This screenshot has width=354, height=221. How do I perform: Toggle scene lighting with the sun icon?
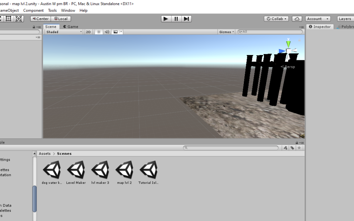[x=99, y=32]
